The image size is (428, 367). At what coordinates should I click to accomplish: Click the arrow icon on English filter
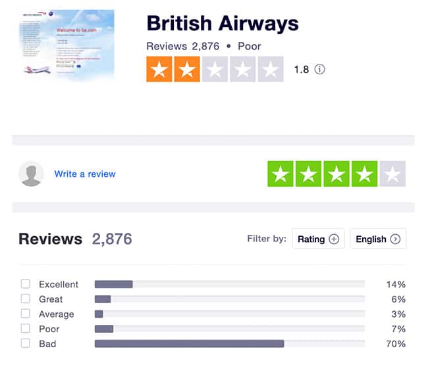[x=395, y=239]
